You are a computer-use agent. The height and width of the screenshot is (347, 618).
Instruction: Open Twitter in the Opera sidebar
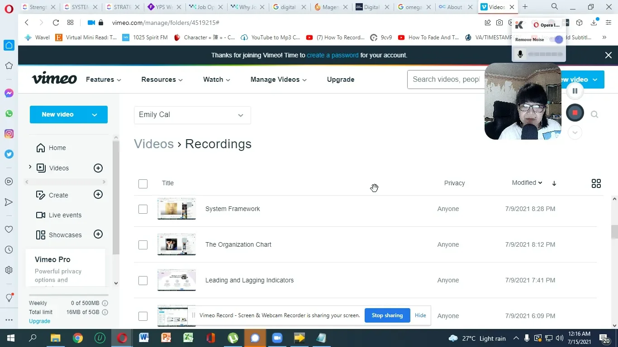point(9,154)
